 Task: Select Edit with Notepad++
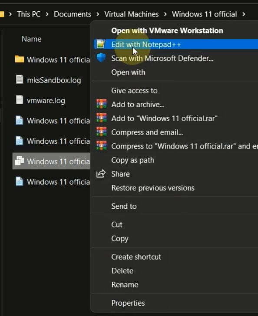175,44
